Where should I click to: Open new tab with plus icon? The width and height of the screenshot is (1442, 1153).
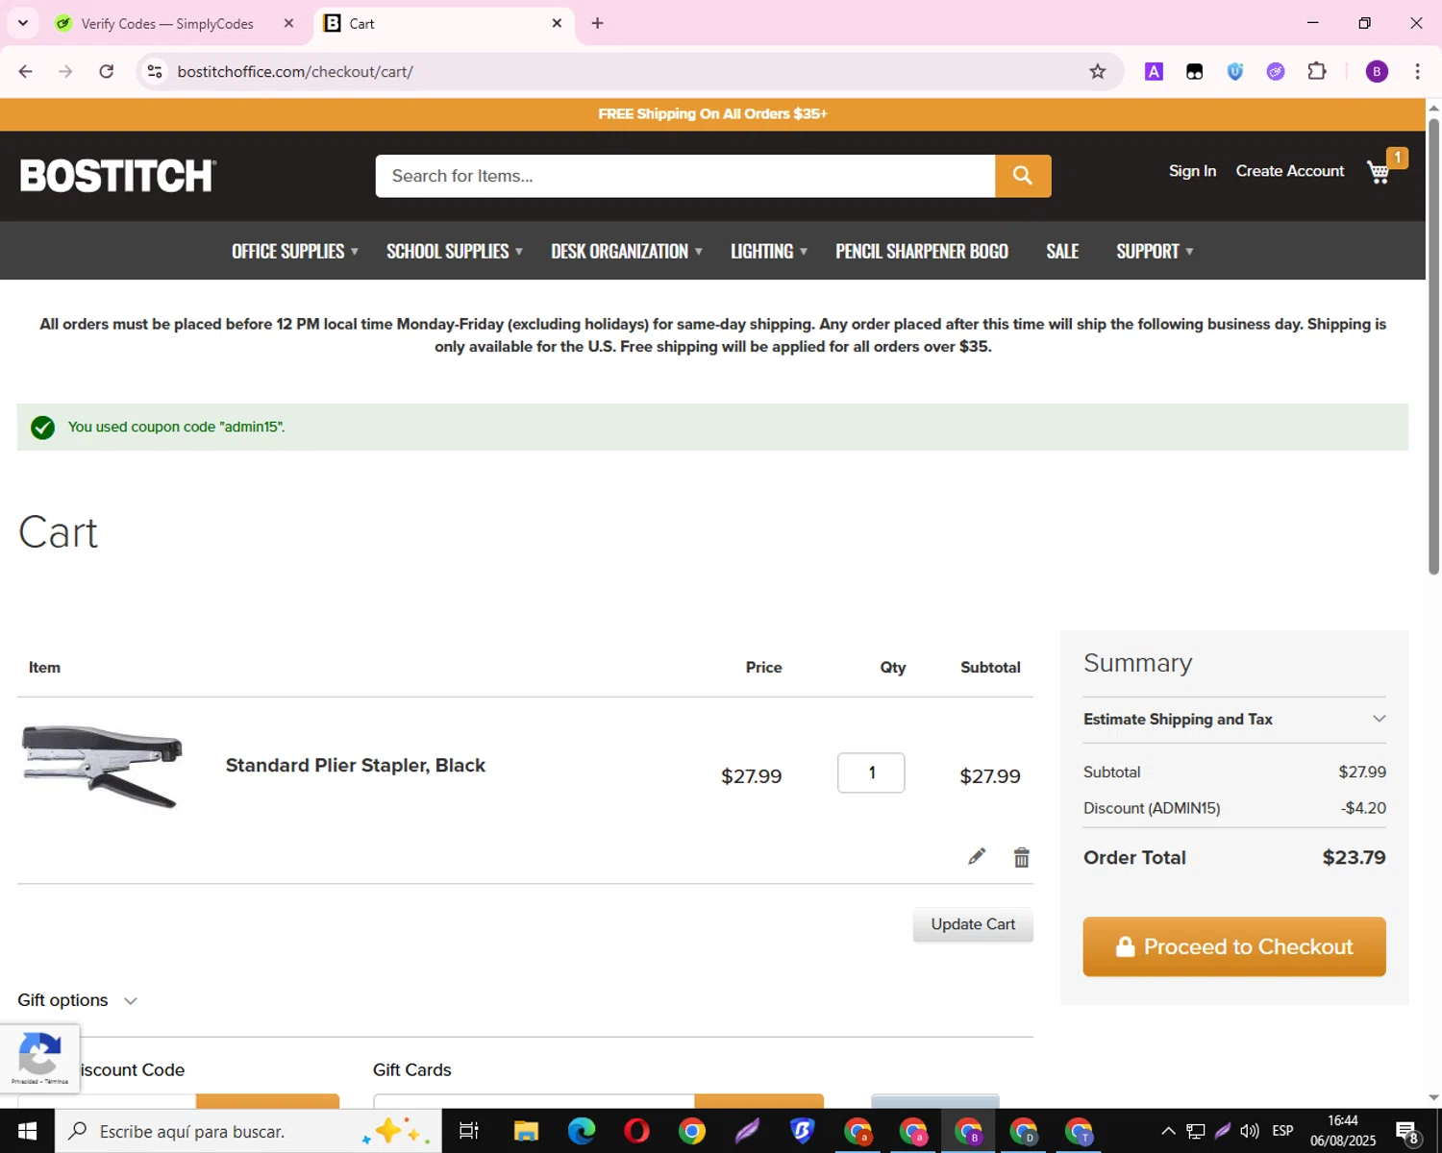click(597, 23)
